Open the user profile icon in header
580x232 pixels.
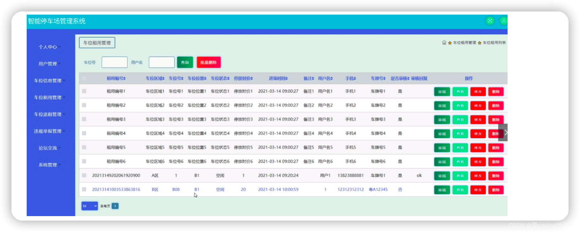504,21
